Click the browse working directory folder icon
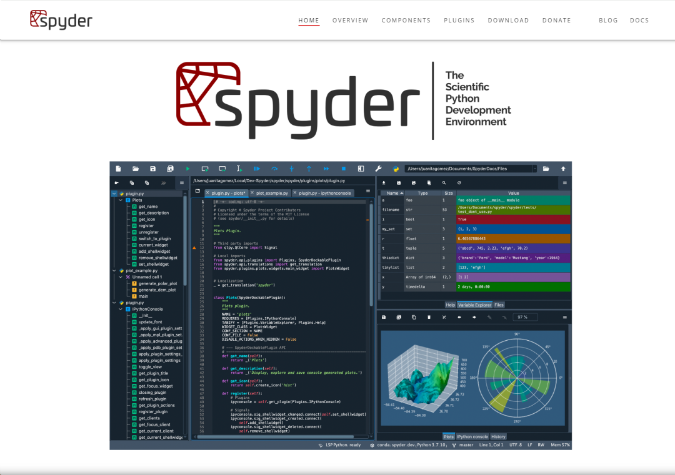The height and width of the screenshot is (475, 675). [546, 169]
